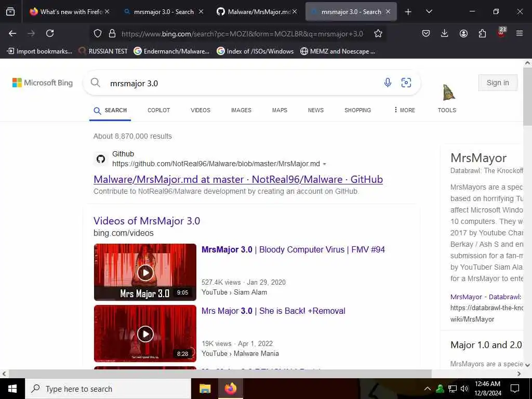Open Malware/MrsMajor.md at master GitHub link
The width and height of the screenshot is (532, 399).
[238, 179]
